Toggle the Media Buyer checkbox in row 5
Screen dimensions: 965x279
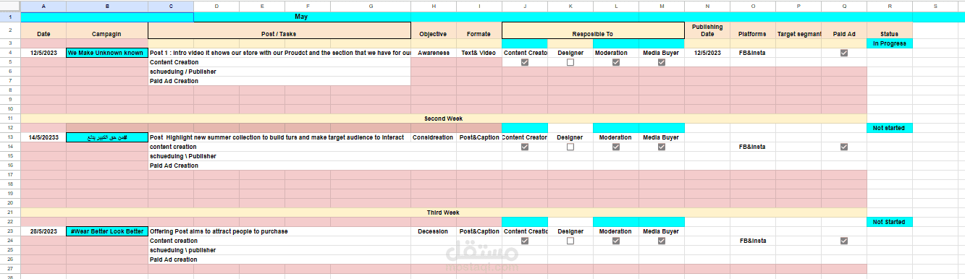tap(662, 62)
